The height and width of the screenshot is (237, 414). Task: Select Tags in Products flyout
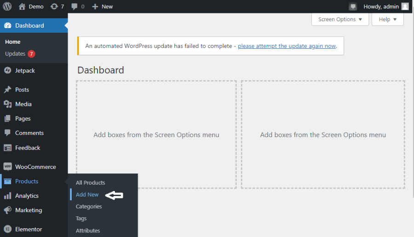coord(81,218)
